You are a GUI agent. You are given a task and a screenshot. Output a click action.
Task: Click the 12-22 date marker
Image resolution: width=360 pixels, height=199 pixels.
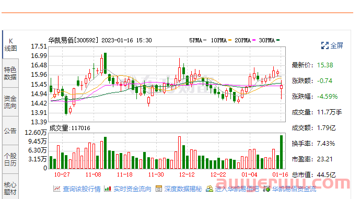coord(218,174)
